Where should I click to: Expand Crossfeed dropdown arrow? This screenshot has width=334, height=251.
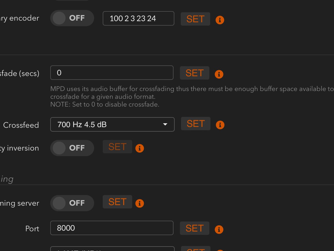(165, 124)
